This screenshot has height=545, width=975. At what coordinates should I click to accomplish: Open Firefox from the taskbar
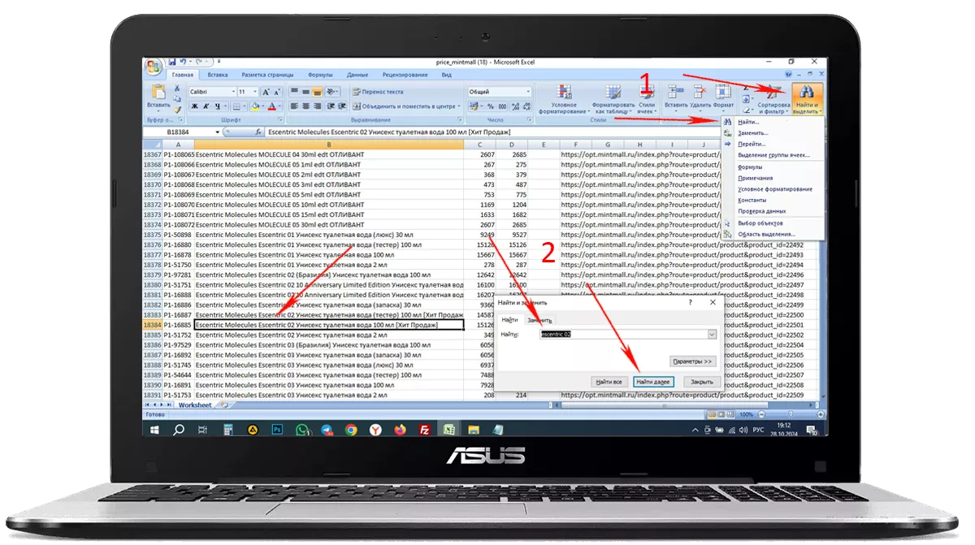(400, 430)
